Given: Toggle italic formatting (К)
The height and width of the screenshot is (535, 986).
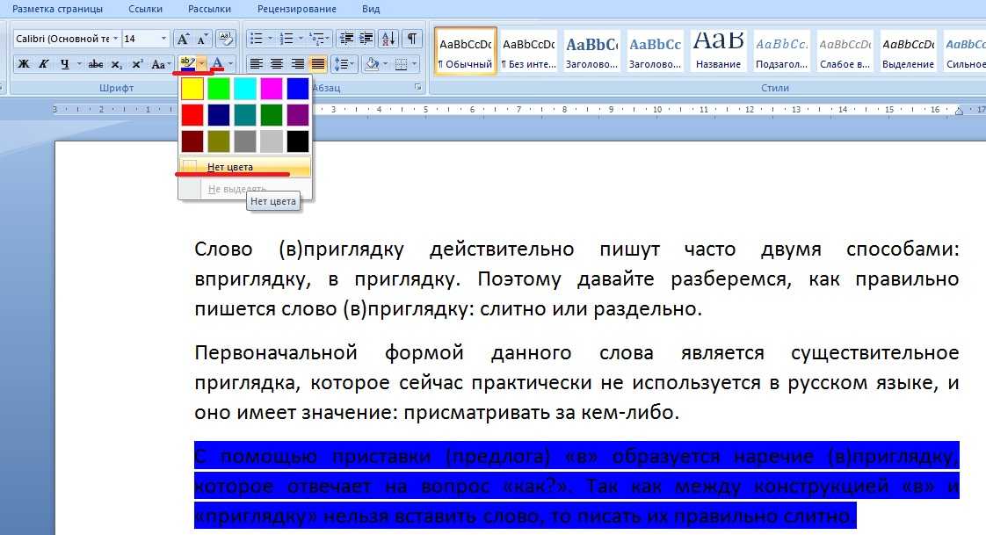Looking at the screenshot, I should pos(43,64).
